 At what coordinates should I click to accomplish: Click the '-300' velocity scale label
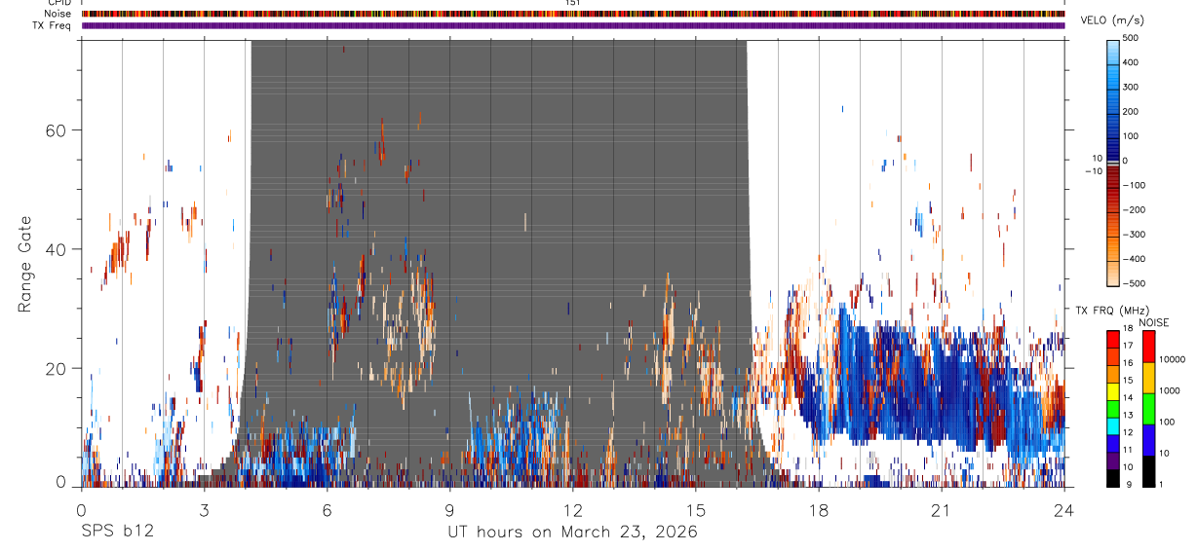(x=1136, y=235)
